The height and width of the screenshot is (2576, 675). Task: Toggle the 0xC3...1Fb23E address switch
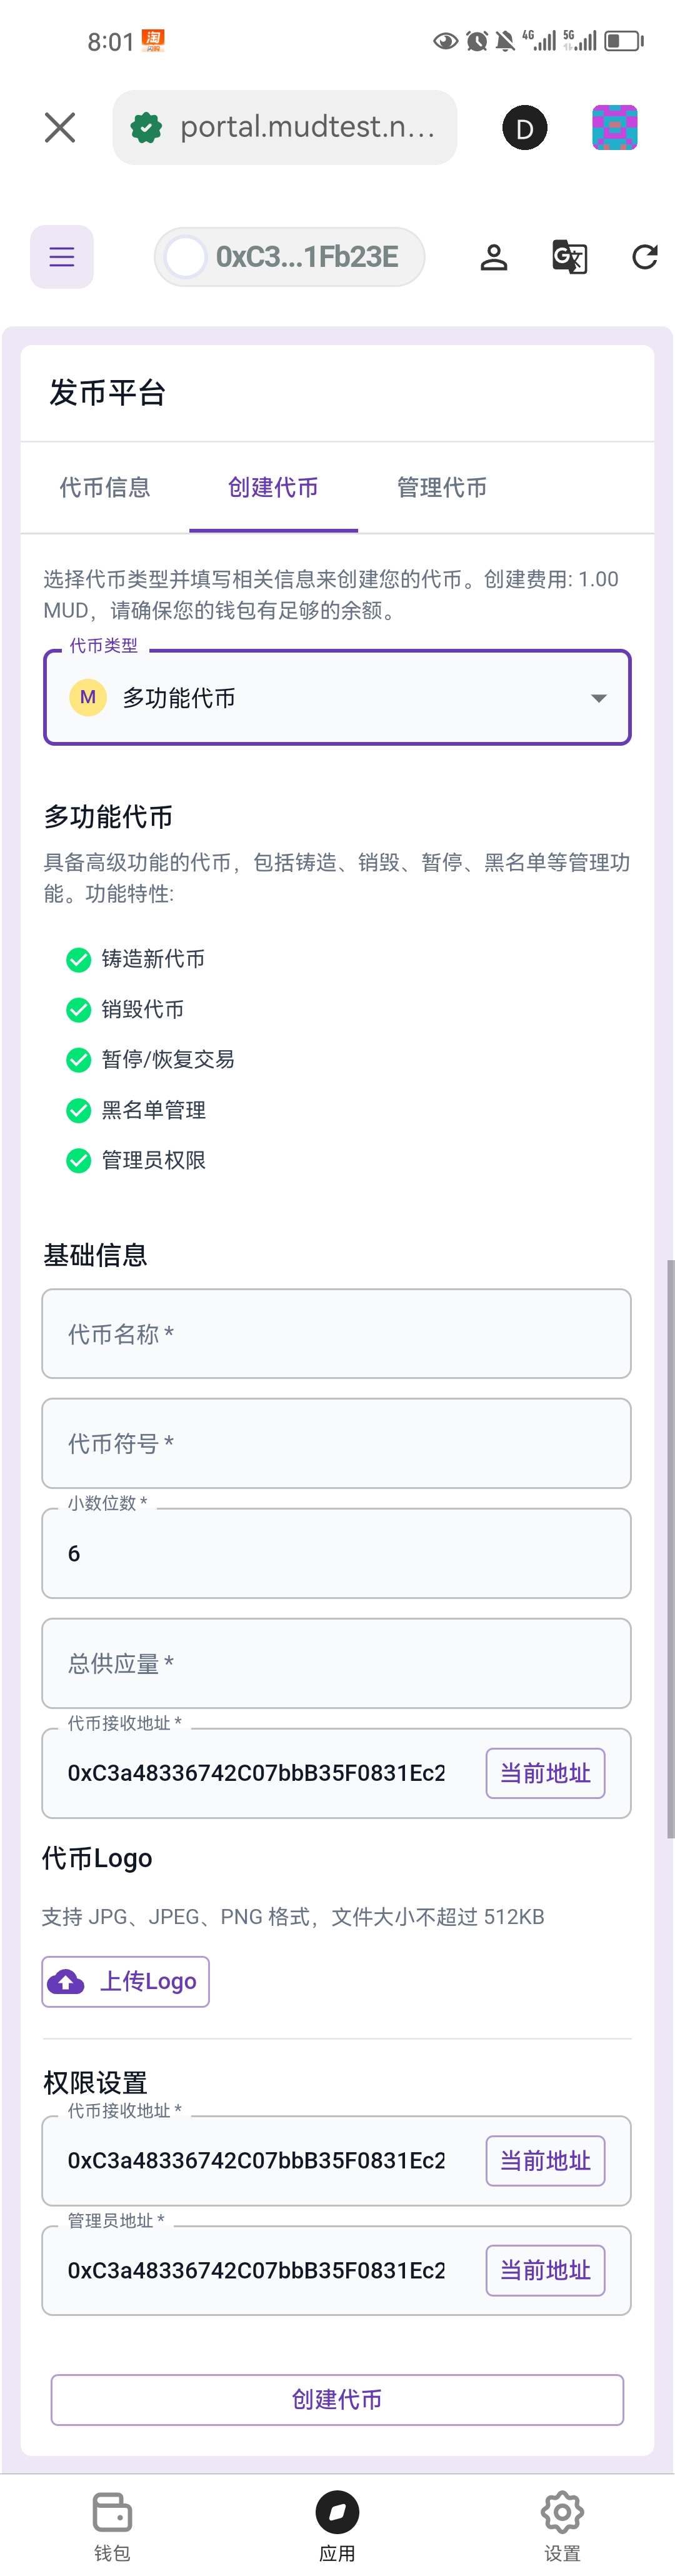click(185, 256)
